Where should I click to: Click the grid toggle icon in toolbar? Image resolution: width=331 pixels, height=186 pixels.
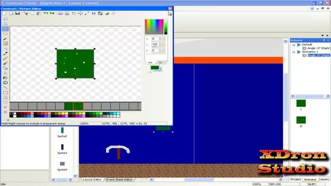[114, 13]
